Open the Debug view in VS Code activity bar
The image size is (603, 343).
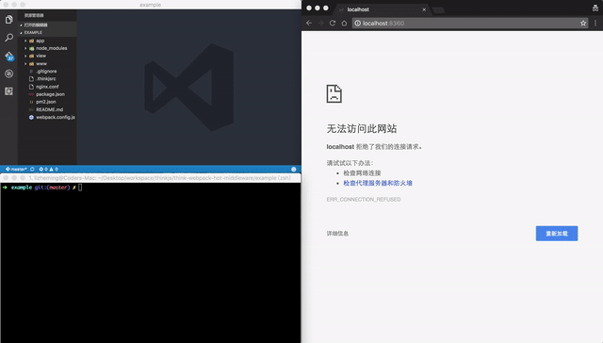(x=8, y=73)
